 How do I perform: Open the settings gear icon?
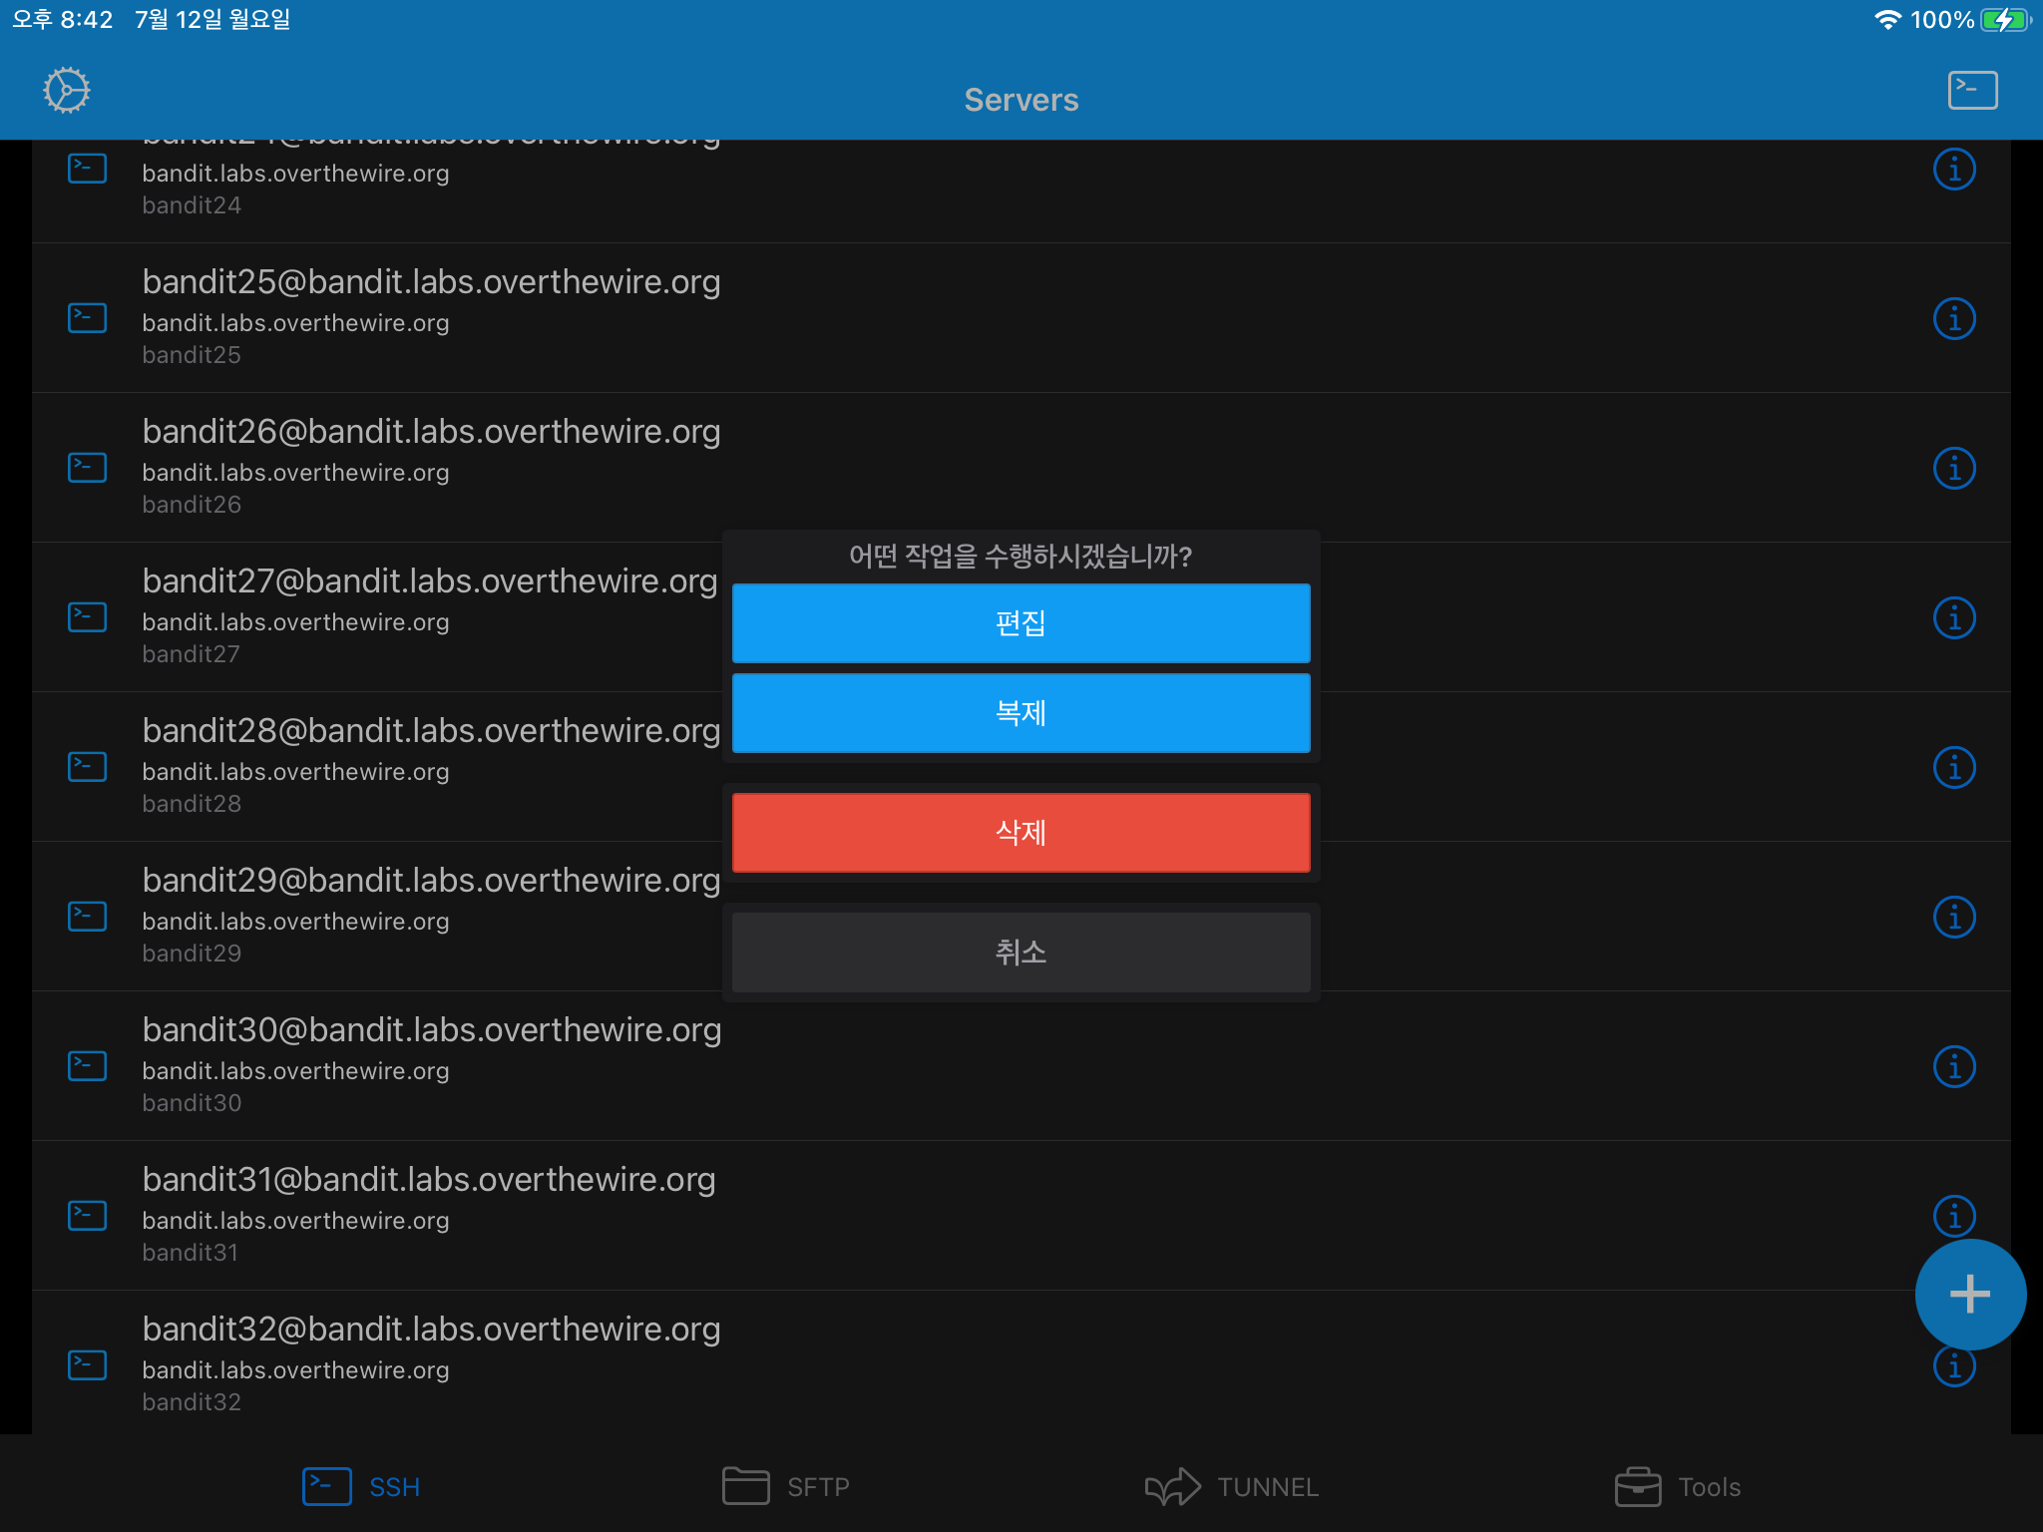pyautogui.click(x=67, y=91)
